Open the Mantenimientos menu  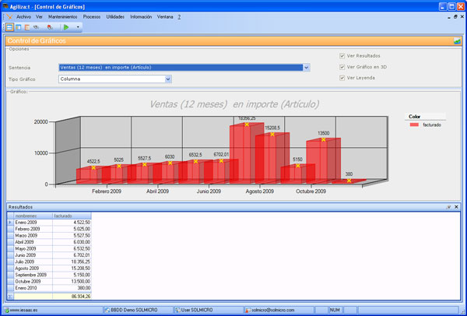click(63, 17)
